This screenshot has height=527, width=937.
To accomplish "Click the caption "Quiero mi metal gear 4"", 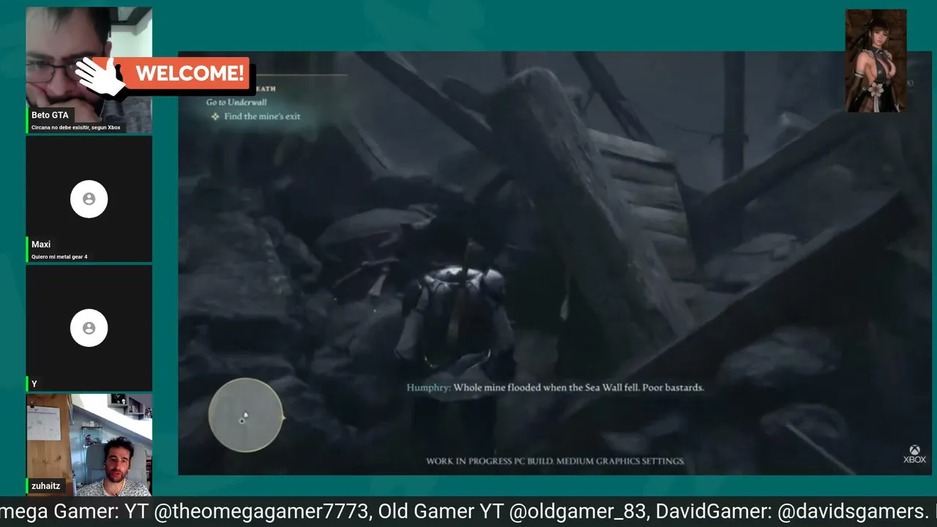I will click(x=59, y=257).
